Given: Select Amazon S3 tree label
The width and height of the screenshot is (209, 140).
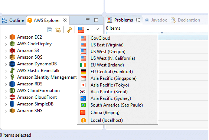Looking at the screenshot, I should pyautogui.click(x=28, y=51).
